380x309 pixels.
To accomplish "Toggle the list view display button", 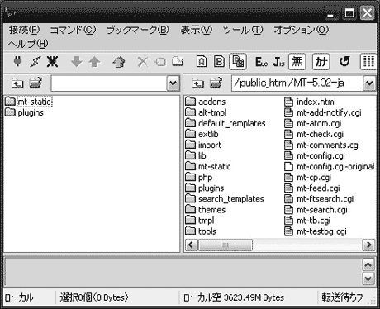I will tap(368, 61).
